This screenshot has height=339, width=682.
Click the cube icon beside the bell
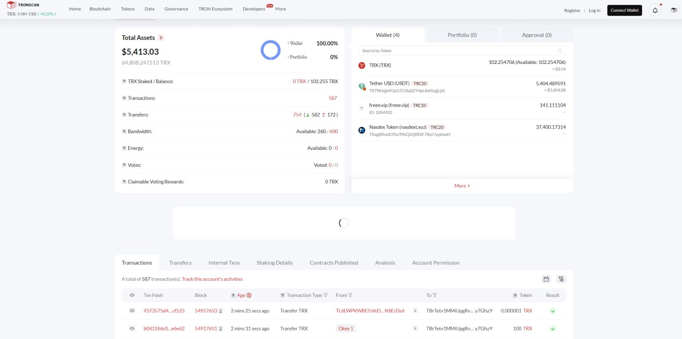pos(673,10)
